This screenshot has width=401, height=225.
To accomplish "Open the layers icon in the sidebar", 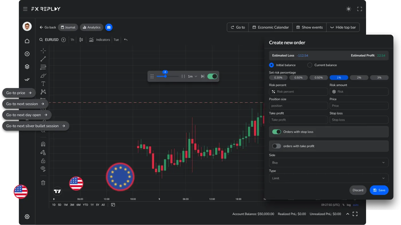I will 27,67.
